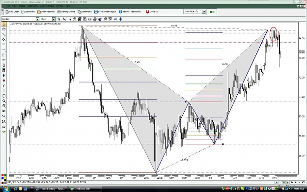Screen dimensions: 307x192
Task: Click chart scroll right arrow at bottom
Action: pyautogui.click(x=288, y=182)
